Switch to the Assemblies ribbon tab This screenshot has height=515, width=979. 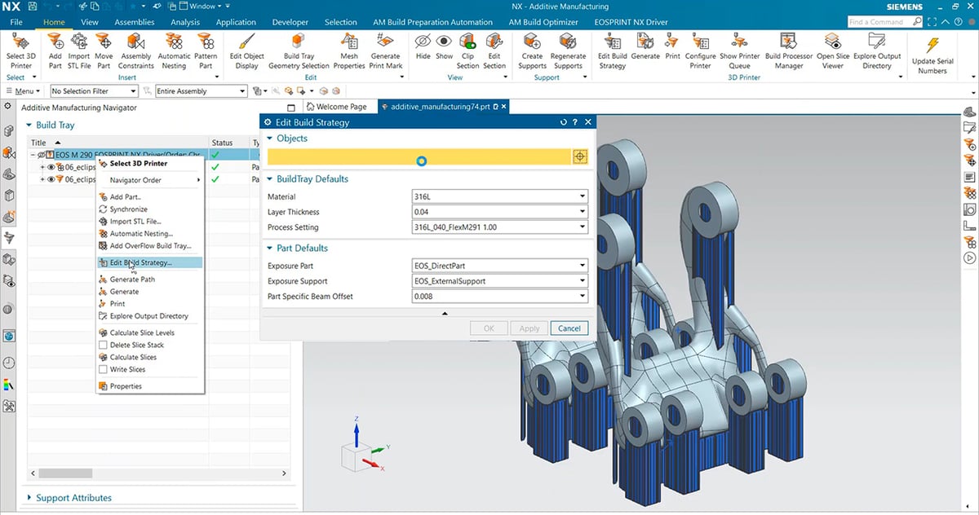(x=135, y=22)
